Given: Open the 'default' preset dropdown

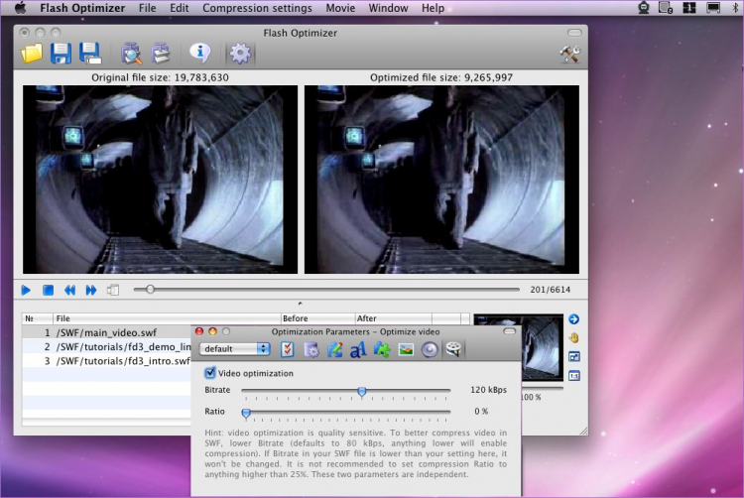Looking at the screenshot, I should click(x=235, y=349).
